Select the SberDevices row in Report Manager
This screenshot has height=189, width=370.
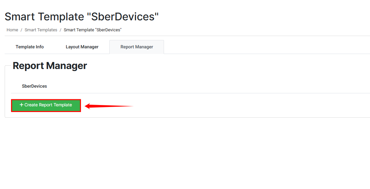click(x=34, y=86)
